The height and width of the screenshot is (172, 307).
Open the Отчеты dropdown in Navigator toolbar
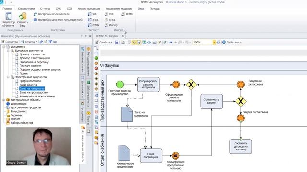click(x=29, y=42)
